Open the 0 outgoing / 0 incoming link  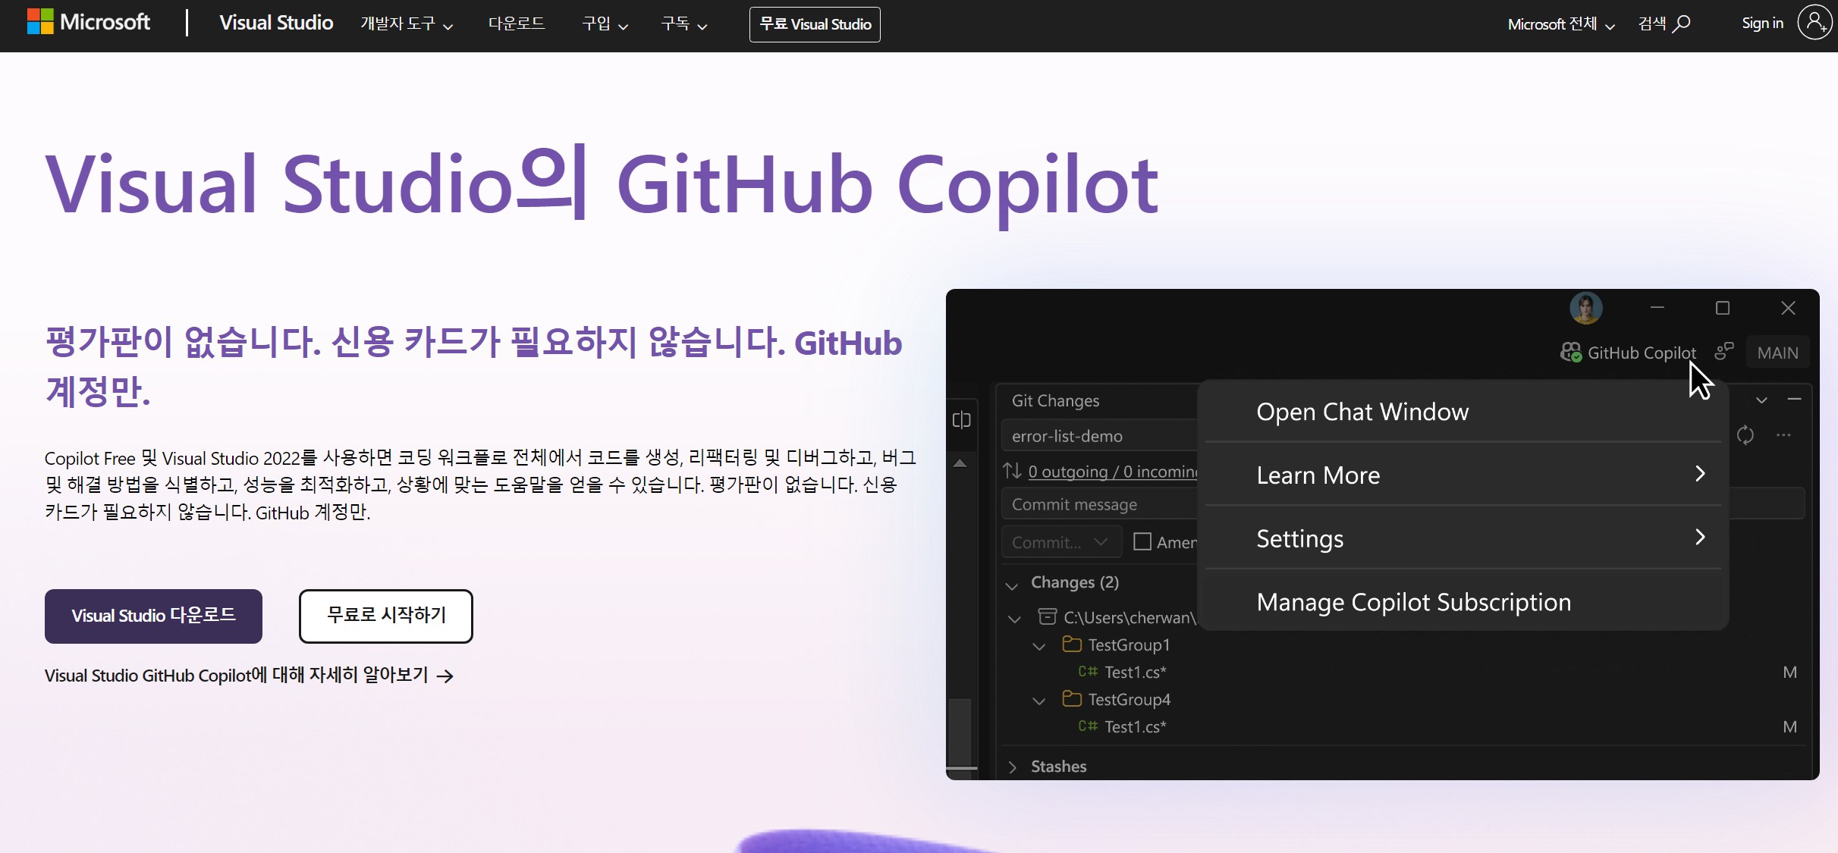pyautogui.click(x=1112, y=472)
